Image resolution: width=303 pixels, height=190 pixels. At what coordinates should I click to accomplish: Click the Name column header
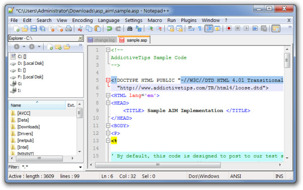tap(37, 105)
